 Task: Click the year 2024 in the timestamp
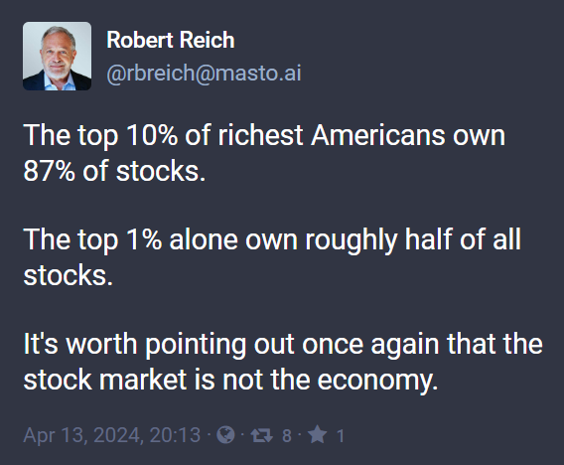[x=117, y=435]
